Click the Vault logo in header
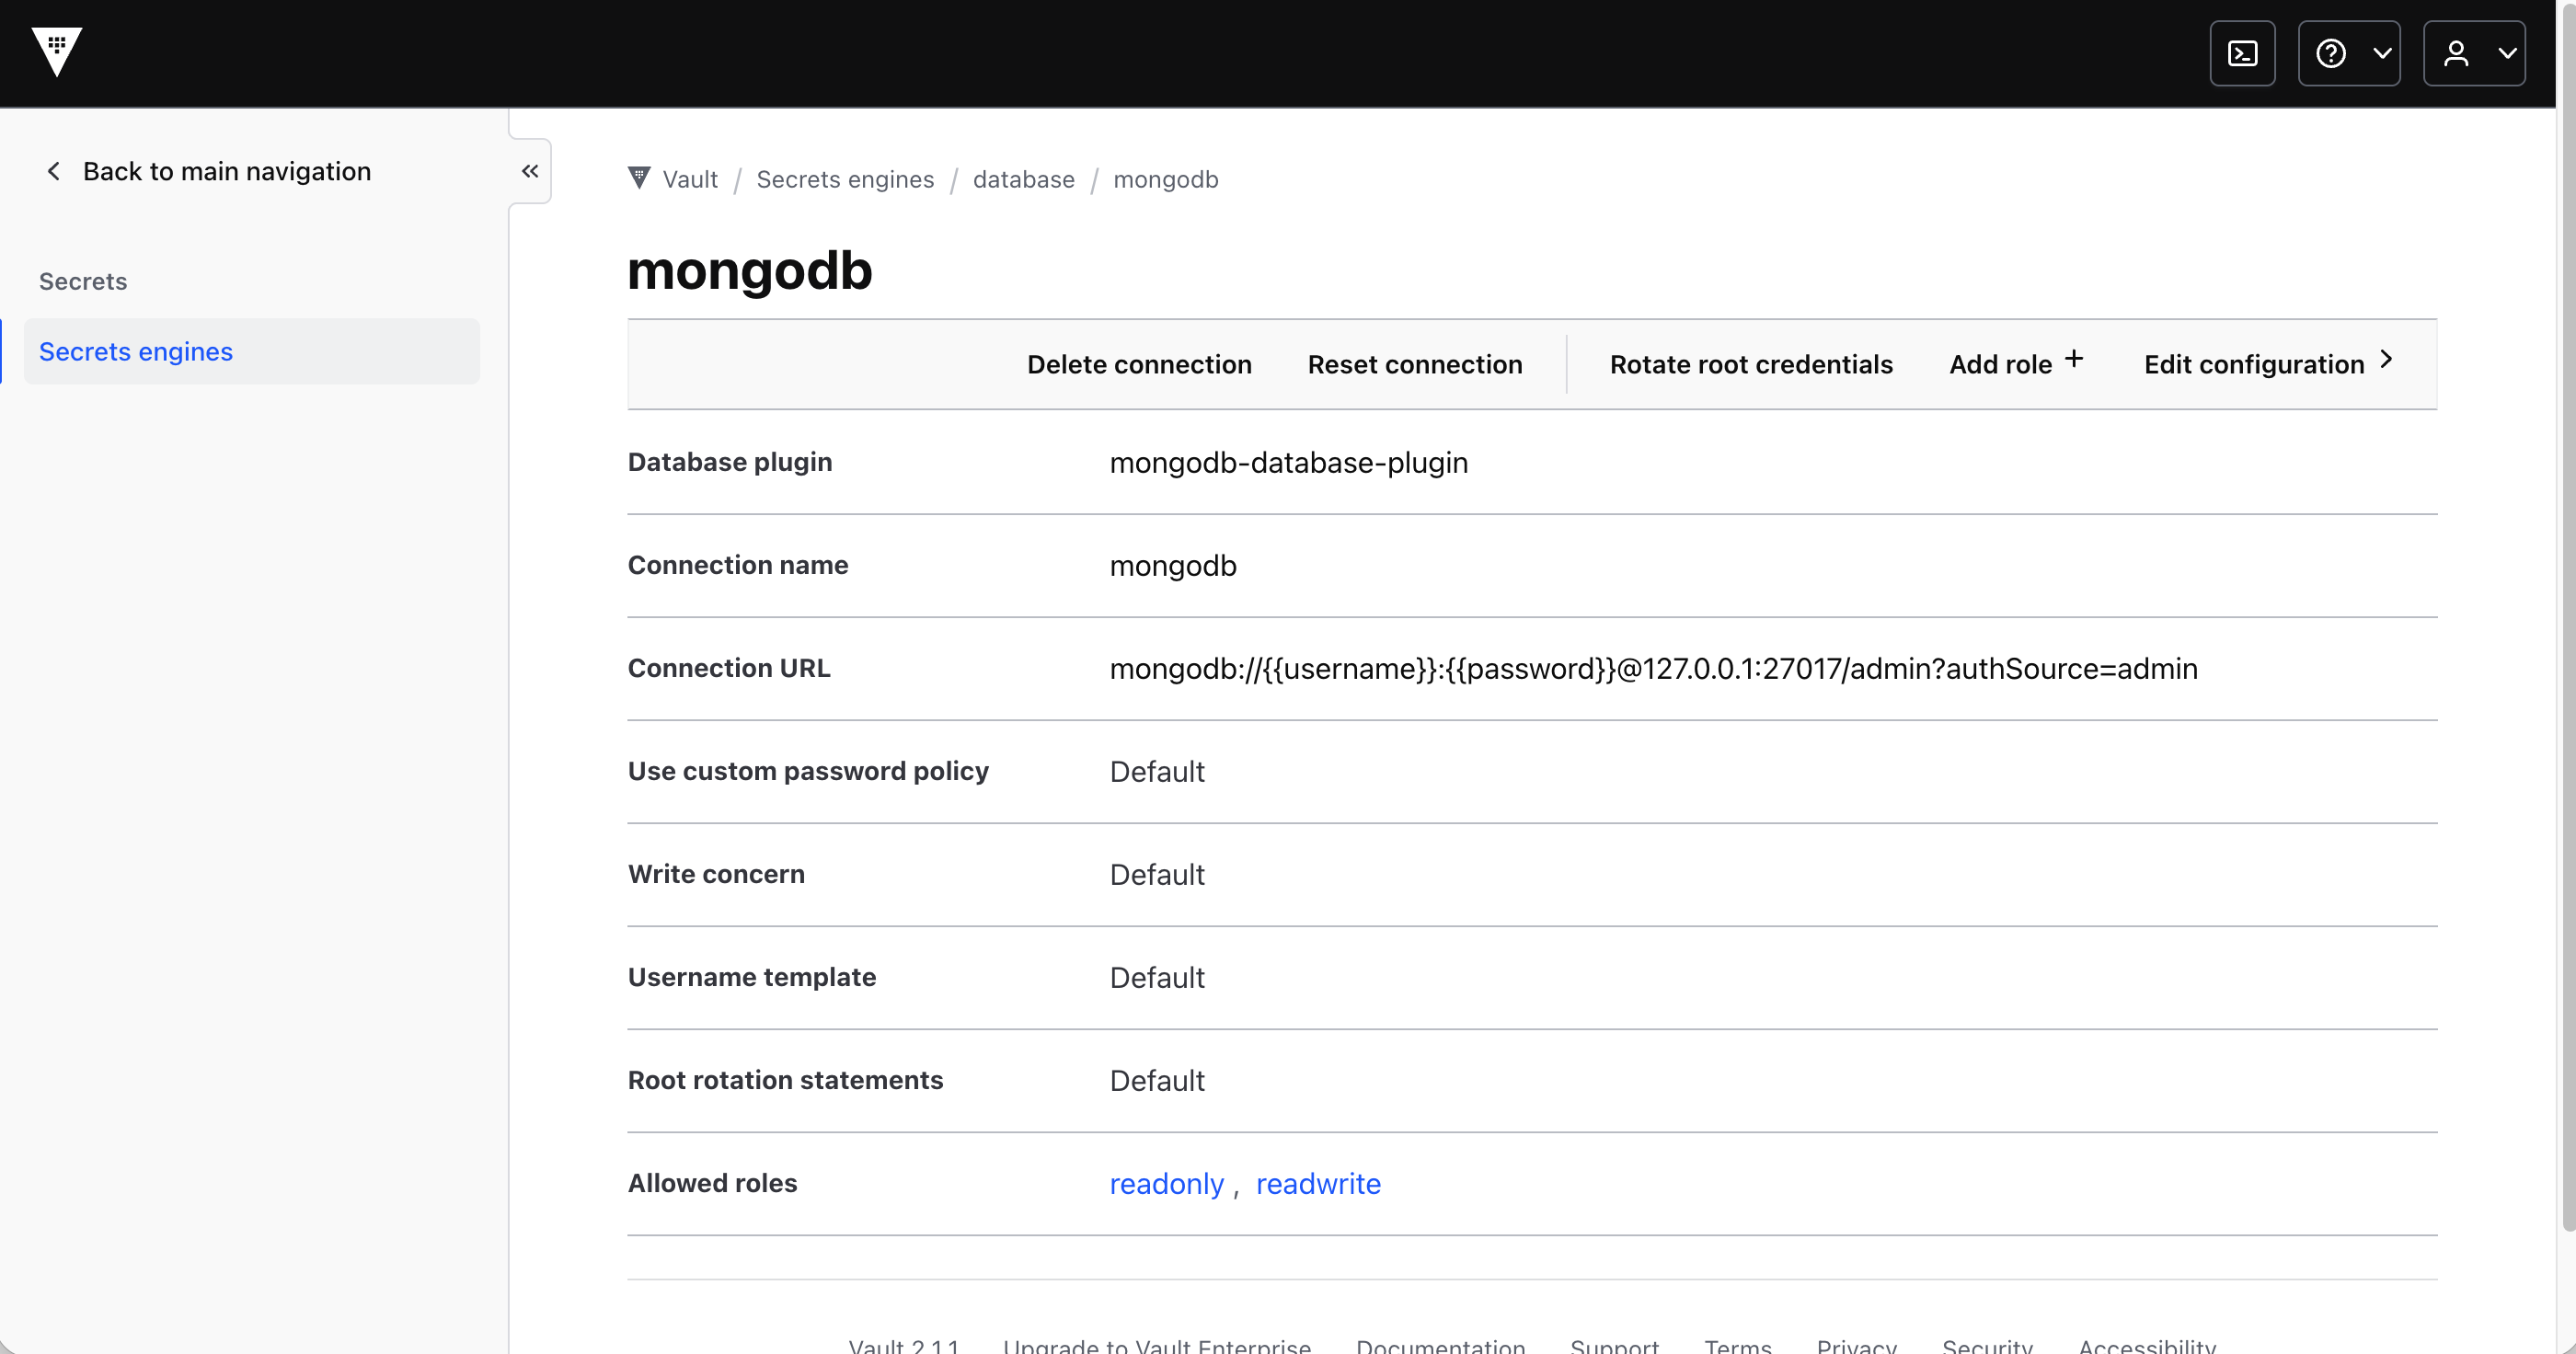Viewport: 2576px width, 1354px height. point(57,52)
